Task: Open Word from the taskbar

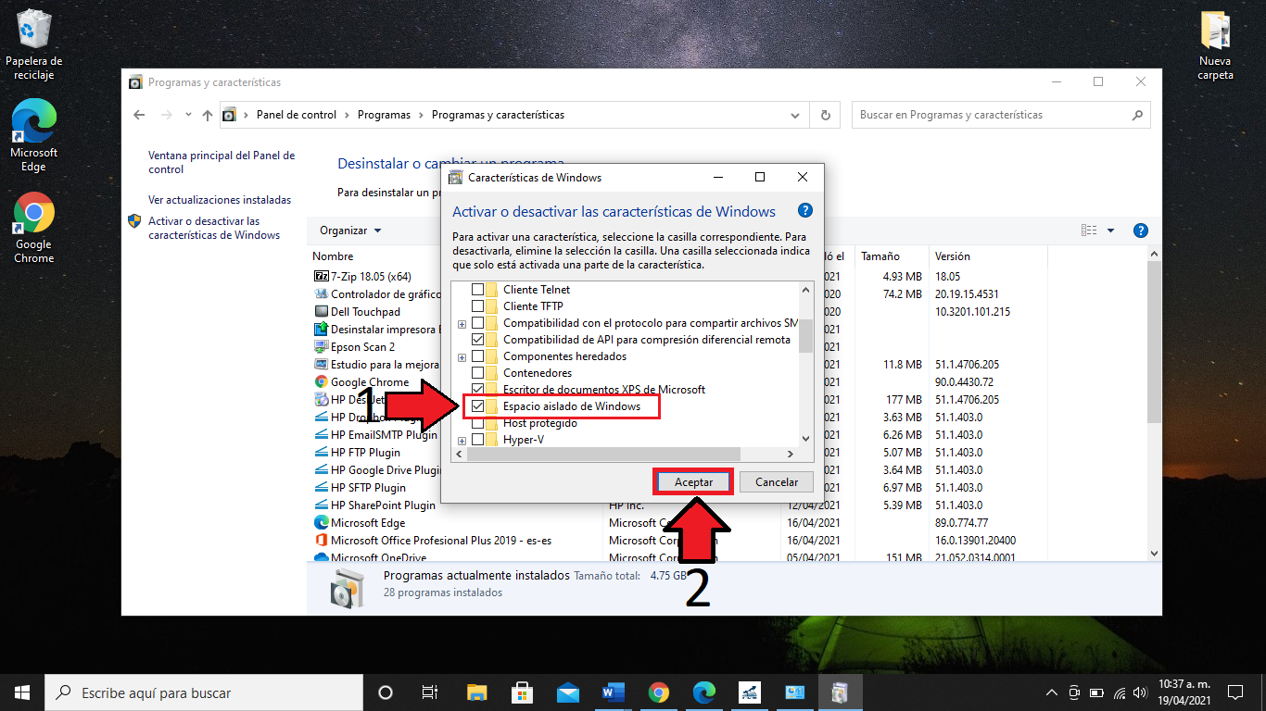Action: point(614,692)
